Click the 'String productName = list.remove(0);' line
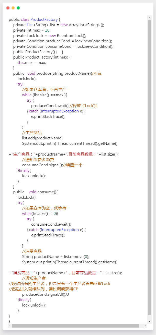This screenshot has height=335, width=156. (x=56, y=257)
